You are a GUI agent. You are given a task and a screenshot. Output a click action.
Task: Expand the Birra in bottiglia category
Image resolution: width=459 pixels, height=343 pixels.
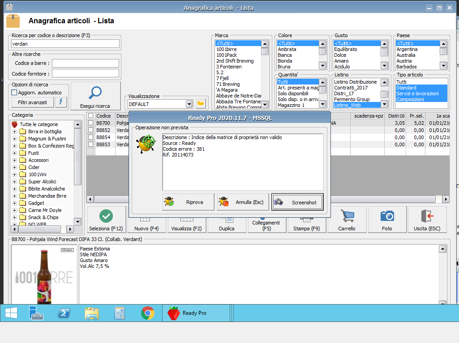[14, 131]
